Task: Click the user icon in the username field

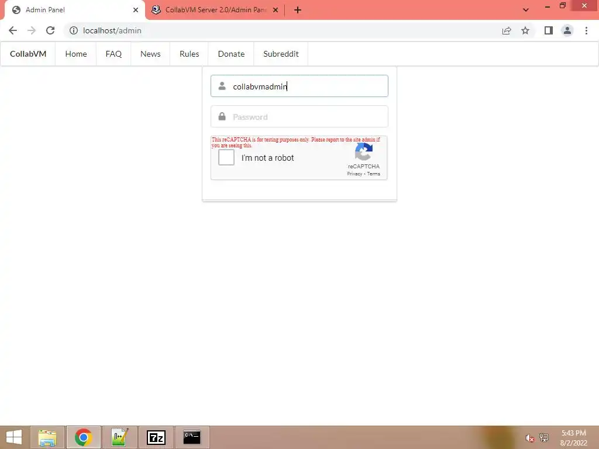Action: pos(222,87)
